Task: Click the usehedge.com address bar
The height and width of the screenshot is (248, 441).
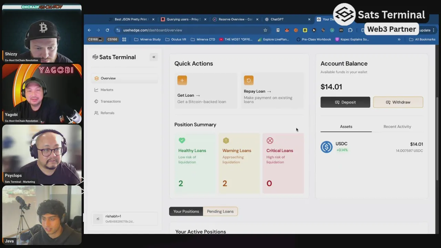Action: (x=191, y=30)
